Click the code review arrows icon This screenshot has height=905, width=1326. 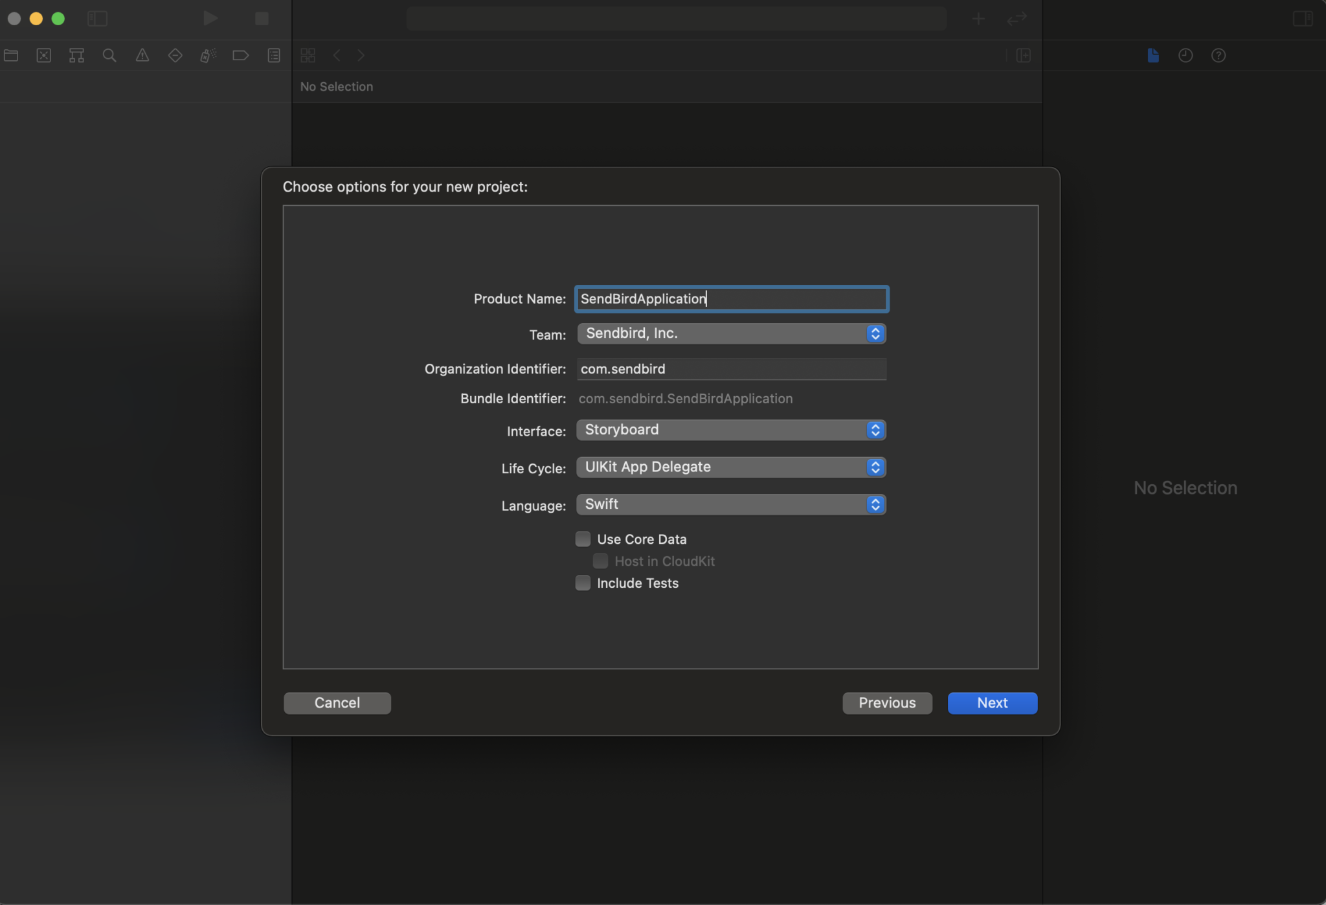(x=1017, y=19)
